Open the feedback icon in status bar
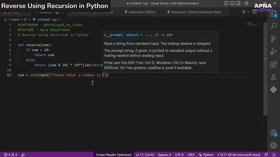This screenshot has width=280, height=157. point(266,154)
